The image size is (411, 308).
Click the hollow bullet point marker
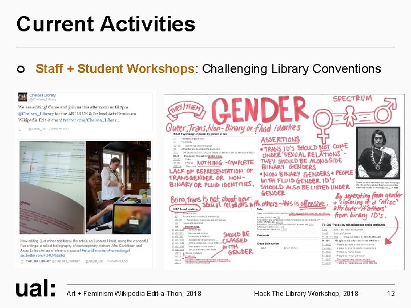point(21,70)
